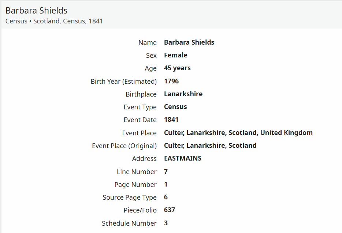Click the Name value Barbara Shields
Screen dimensions: 342x233
(189, 42)
